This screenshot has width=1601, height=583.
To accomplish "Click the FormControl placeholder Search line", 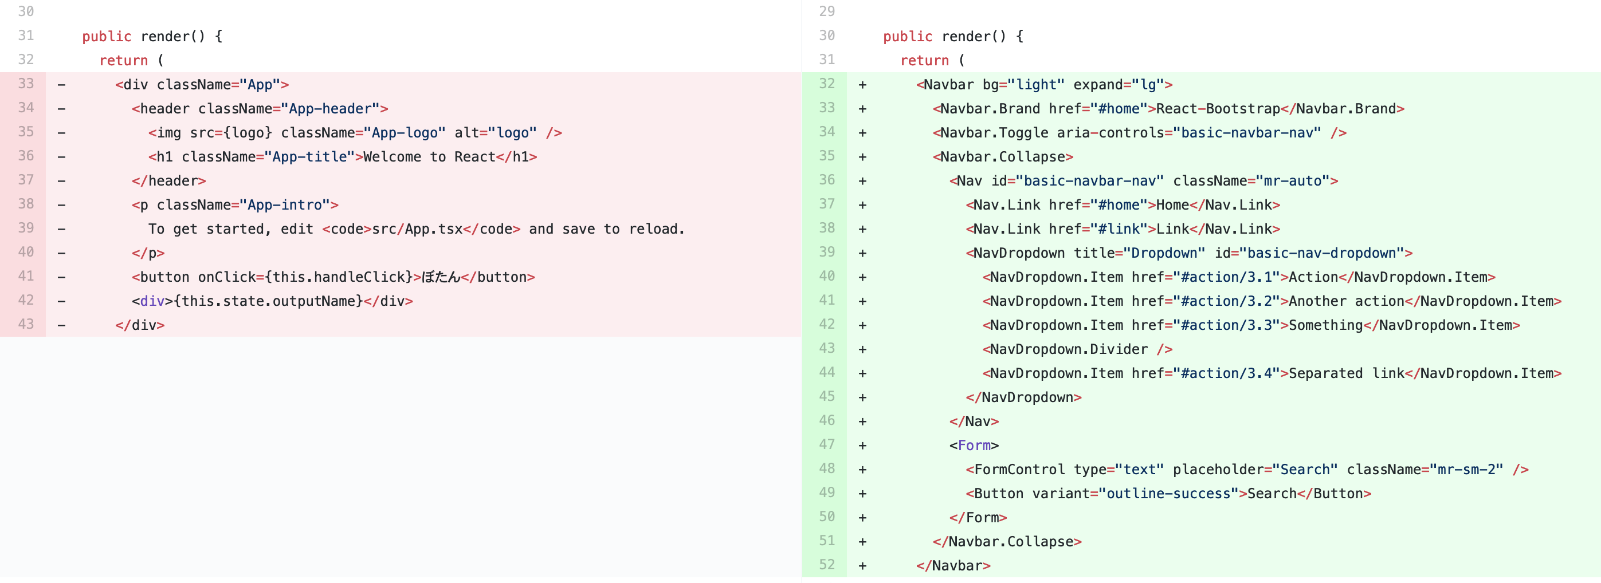I will (x=1246, y=470).
